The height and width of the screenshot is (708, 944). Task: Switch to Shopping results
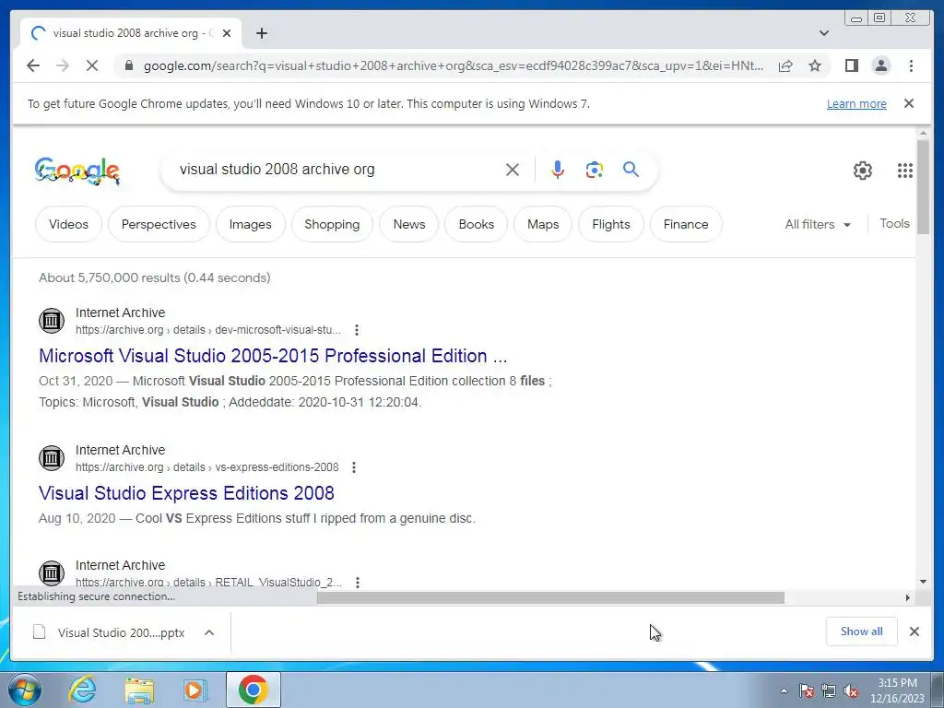point(332,224)
